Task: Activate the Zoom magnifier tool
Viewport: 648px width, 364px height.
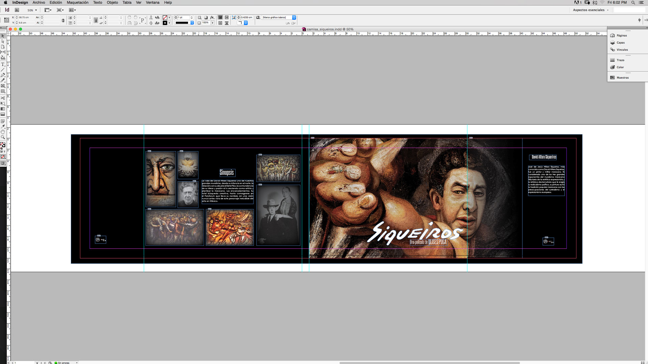Action: pos(3,138)
